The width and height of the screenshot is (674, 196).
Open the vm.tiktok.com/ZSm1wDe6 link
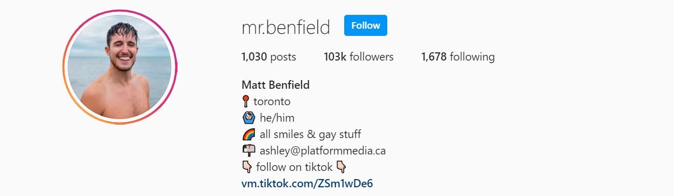point(307,183)
